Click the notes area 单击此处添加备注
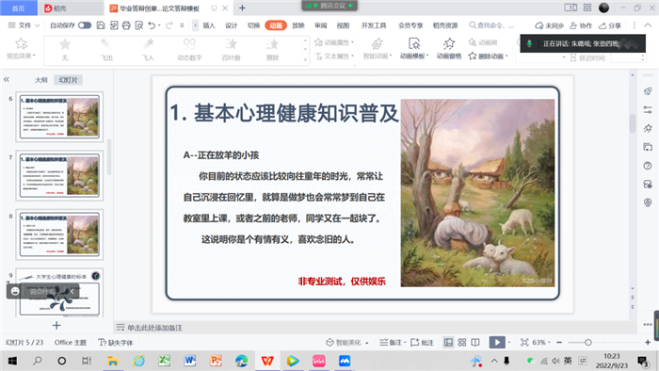 pyautogui.click(x=154, y=328)
